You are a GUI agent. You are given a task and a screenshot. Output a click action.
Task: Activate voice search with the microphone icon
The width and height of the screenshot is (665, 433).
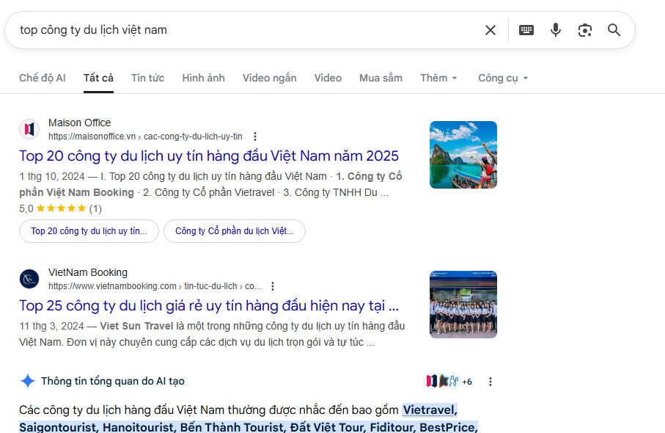point(555,30)
